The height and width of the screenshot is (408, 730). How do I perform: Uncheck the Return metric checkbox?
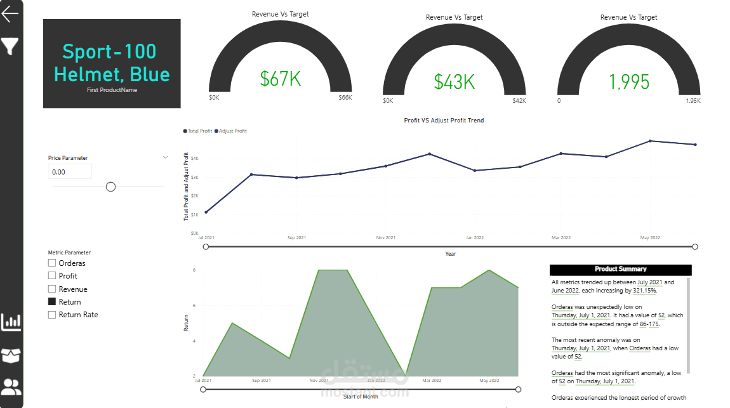(52, 301)
